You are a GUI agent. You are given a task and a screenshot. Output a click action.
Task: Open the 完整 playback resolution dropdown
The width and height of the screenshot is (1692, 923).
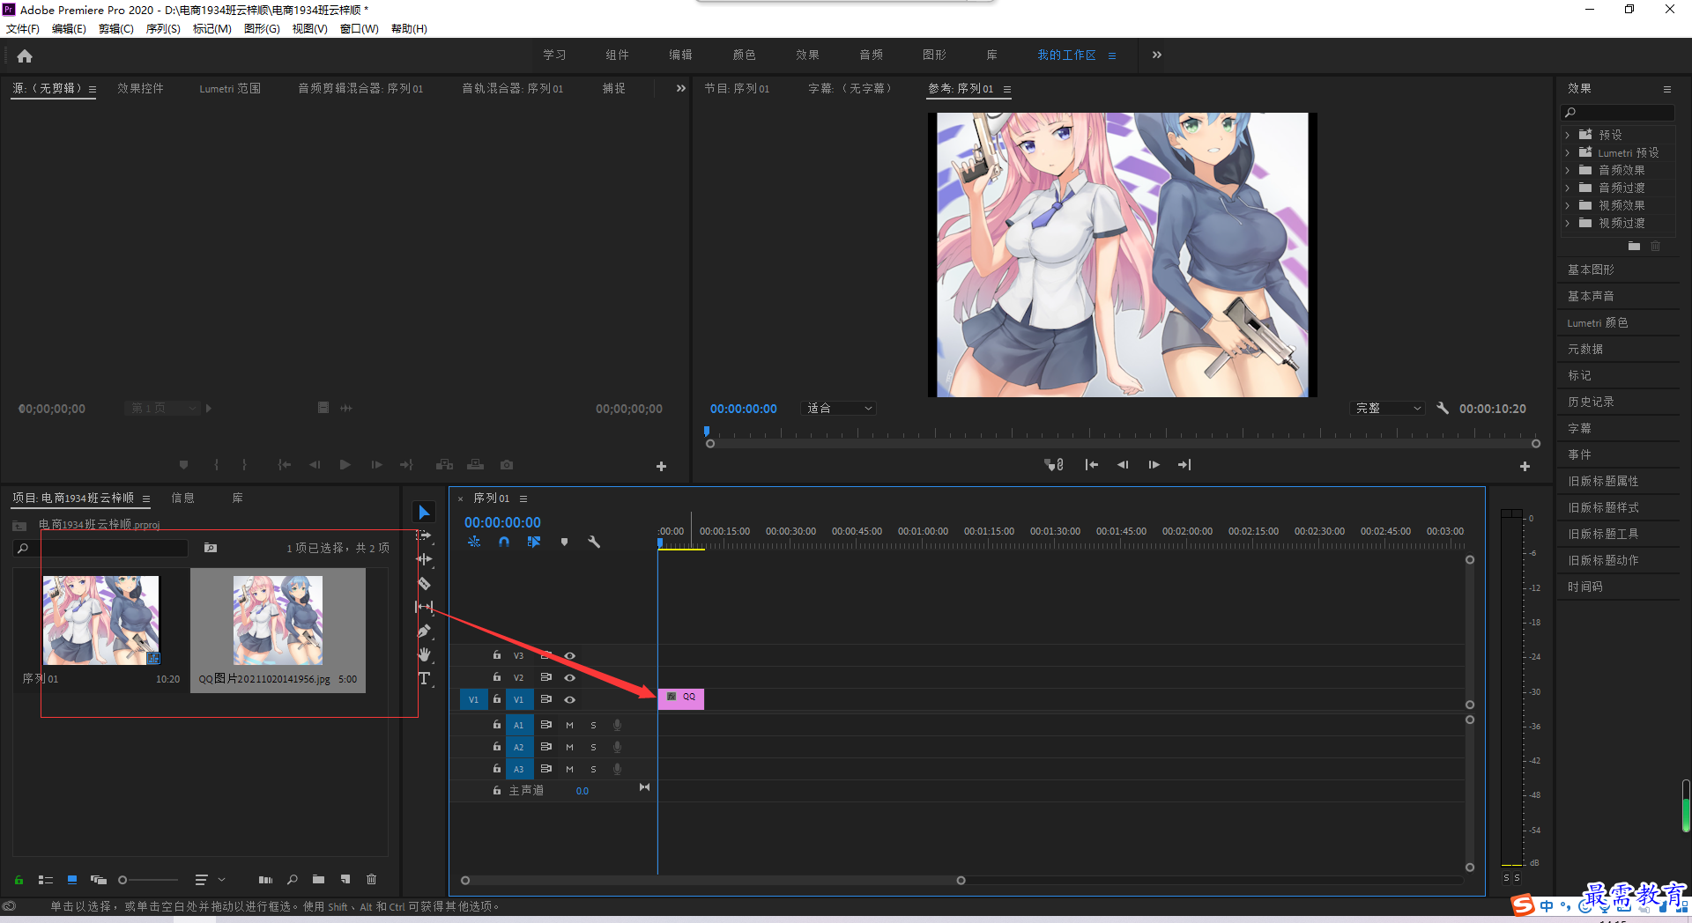click(1386, 408)
